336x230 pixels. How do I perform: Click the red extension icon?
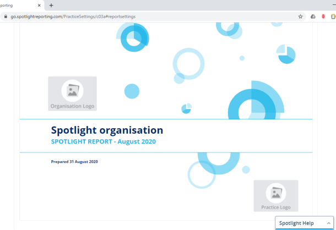pos(323,17)
